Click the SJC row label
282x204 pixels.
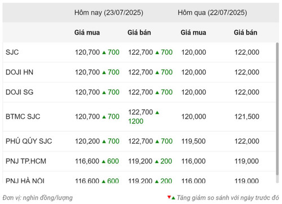point(12,52)
